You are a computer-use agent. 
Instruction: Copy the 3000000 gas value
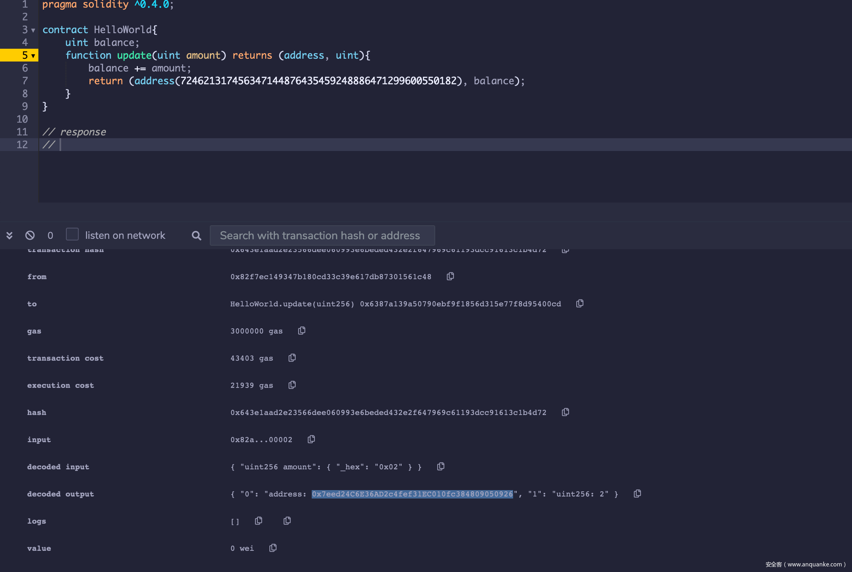tap(302, 331)
